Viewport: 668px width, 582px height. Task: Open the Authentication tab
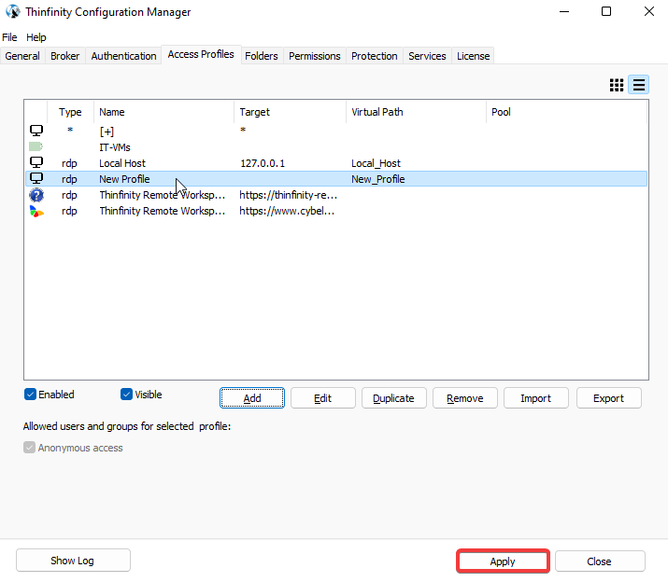pos(123,56)
